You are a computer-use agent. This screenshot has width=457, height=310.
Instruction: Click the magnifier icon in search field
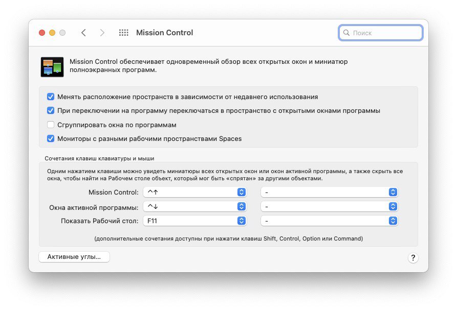pyautogui.click(x=346, y=33)
